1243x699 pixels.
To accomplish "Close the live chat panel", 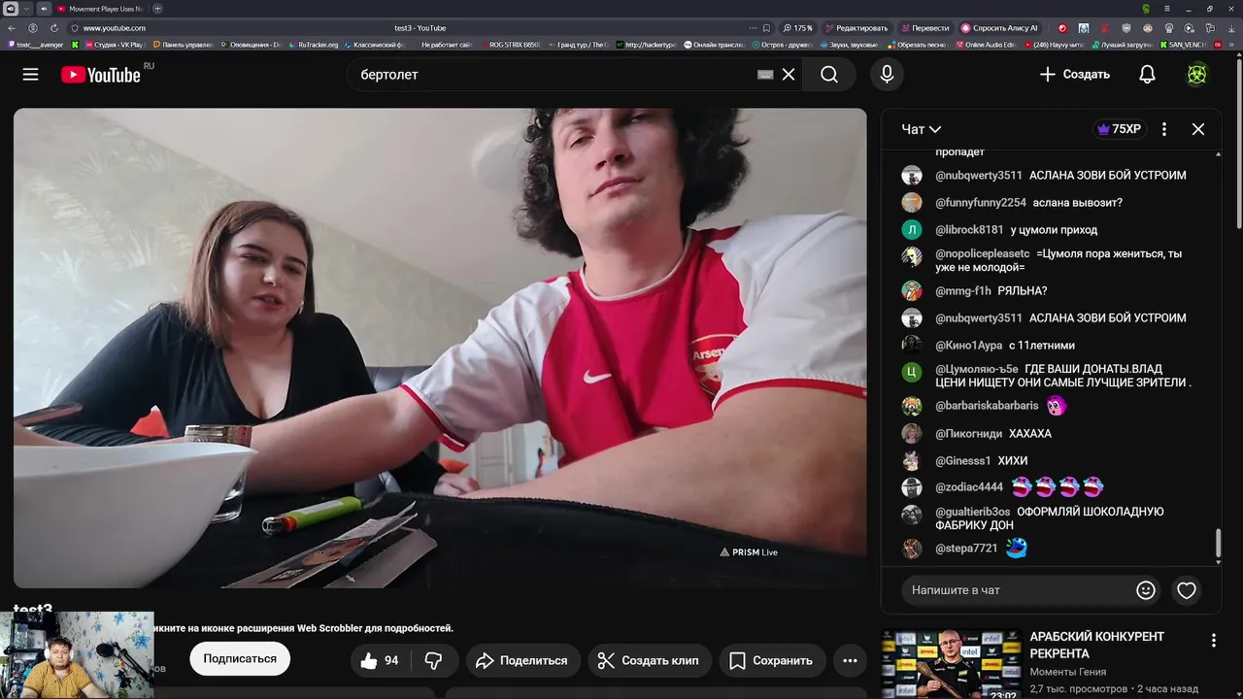I will tap(1198, 129).
